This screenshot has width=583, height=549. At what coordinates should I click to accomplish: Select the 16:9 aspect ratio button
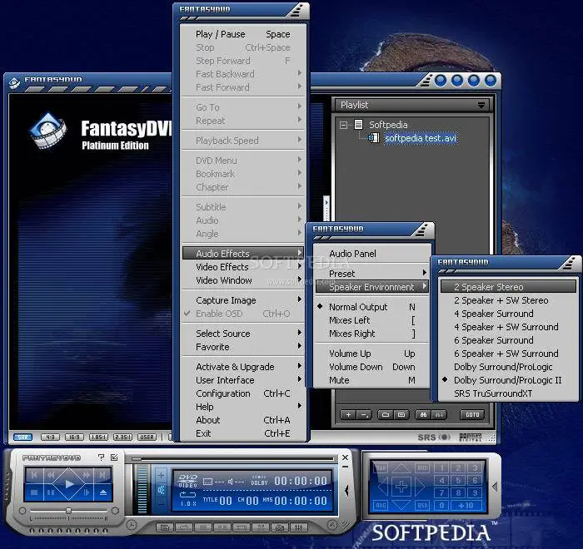73,438
